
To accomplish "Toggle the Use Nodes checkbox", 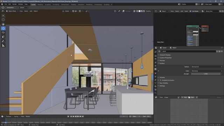I will pyautogui.click(x=190, y=11).
